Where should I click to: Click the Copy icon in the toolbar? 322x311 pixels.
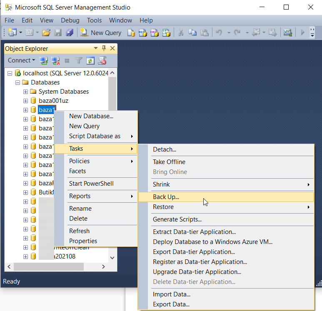click(192, 32)
